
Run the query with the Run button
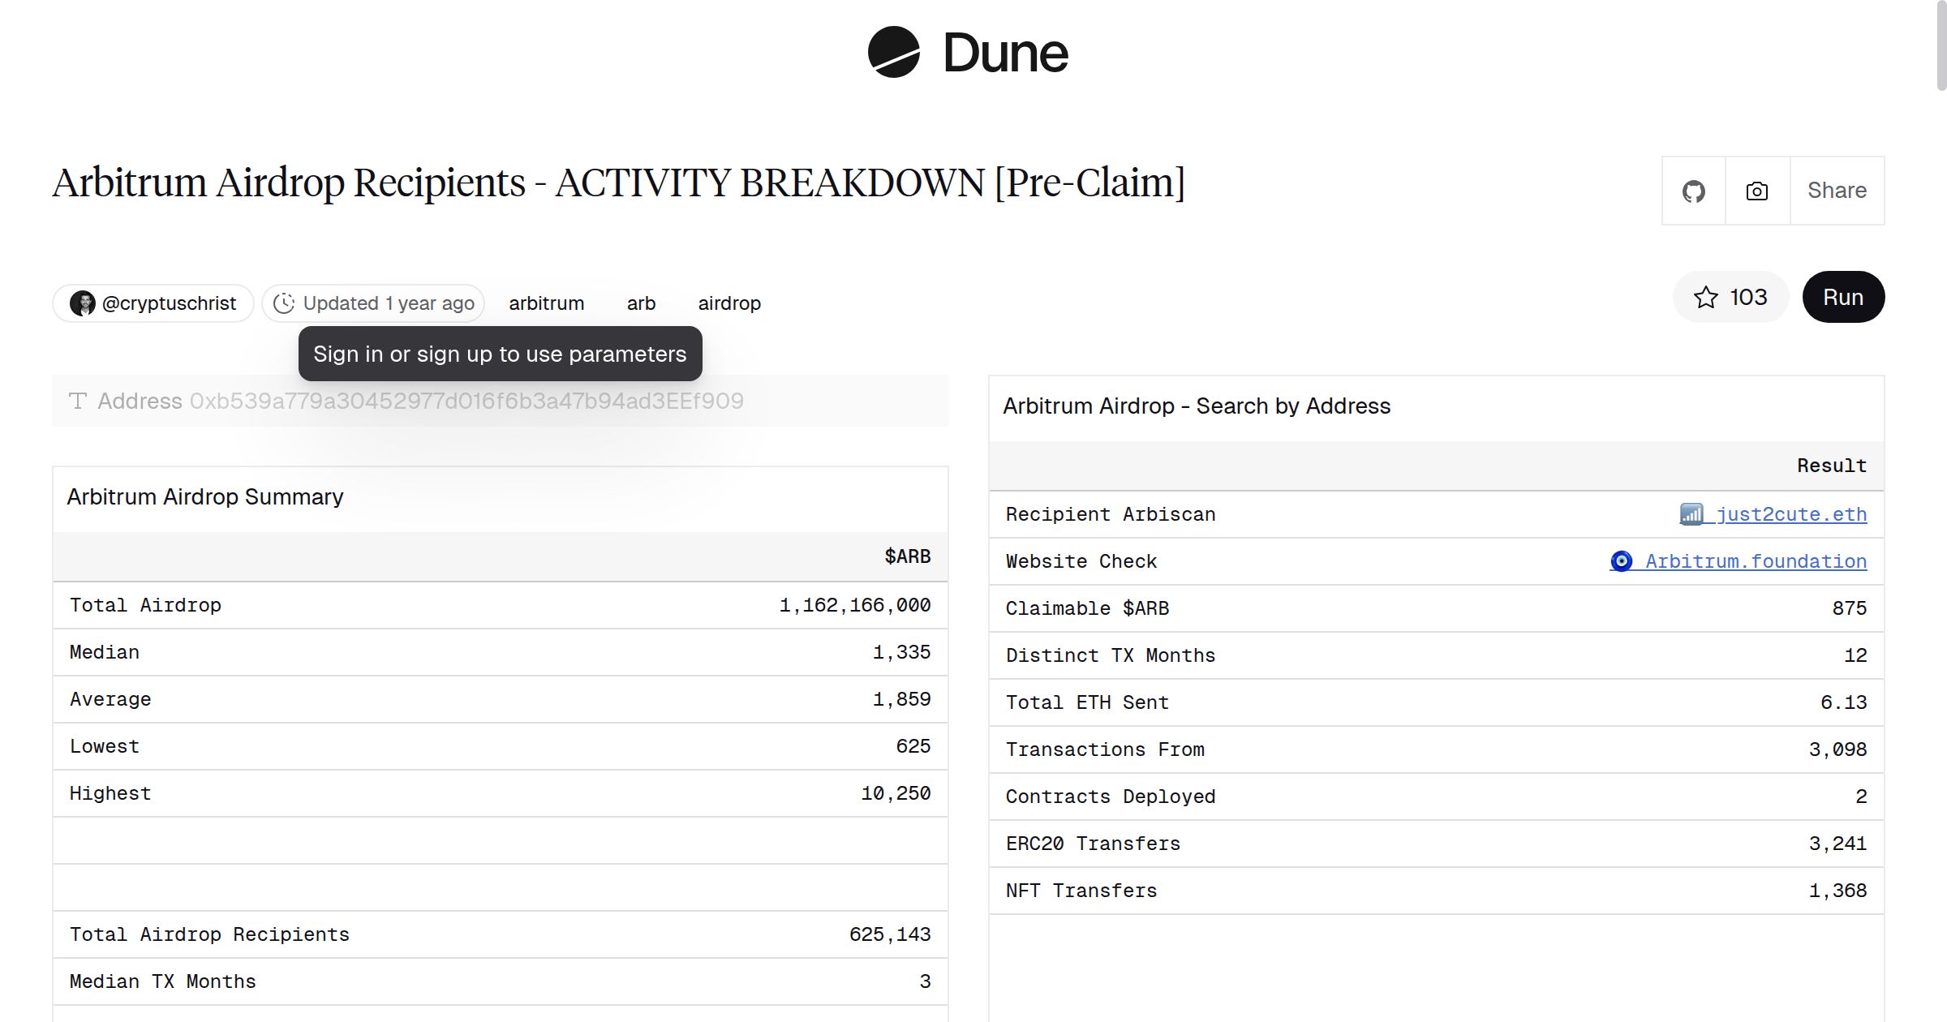click(1843, 297)
